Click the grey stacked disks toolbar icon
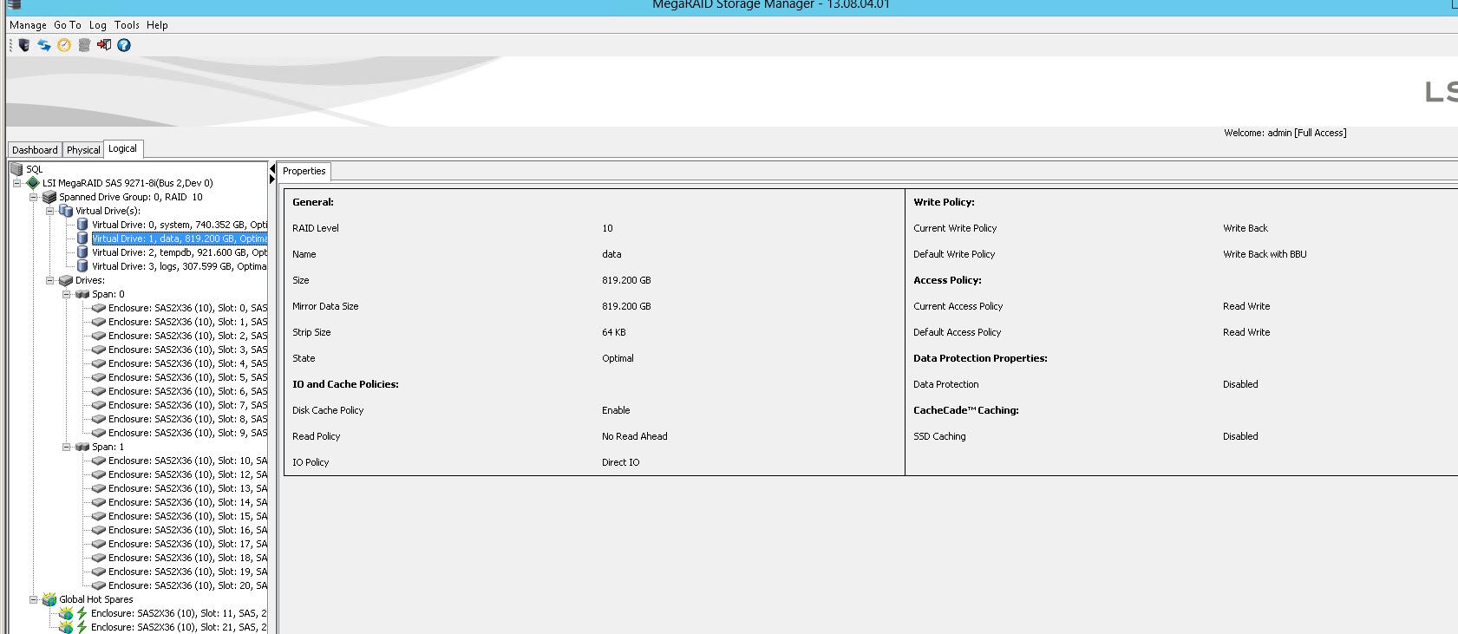Viewport: 1458px width, 634px height. tap(84, 45)
